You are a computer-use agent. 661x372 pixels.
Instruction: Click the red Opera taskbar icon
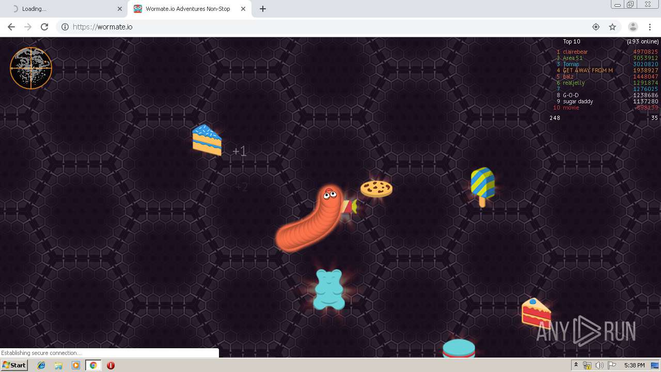pos(111,365)
